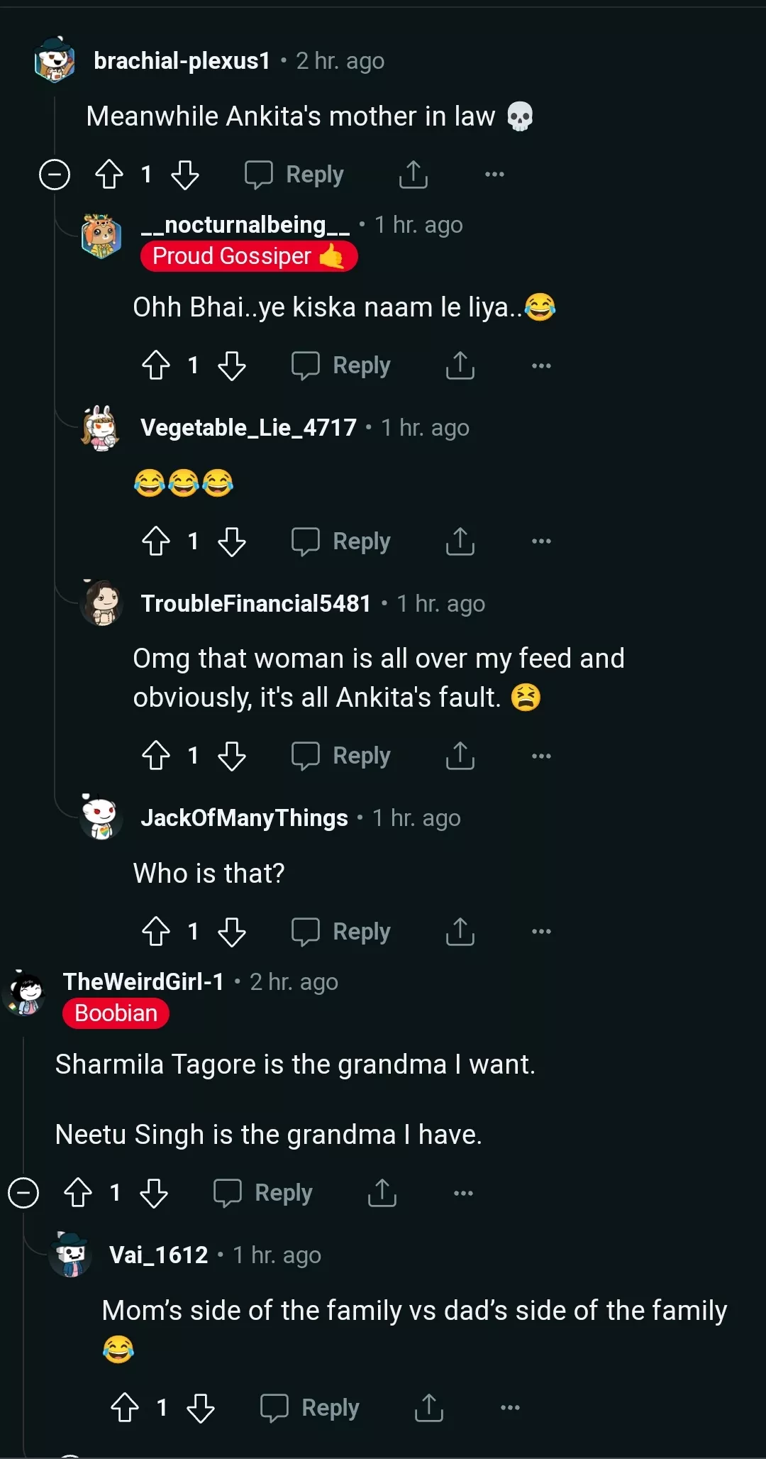The image size is (766, 1459).
Task: Open more options for __nocturnalbeing__'s comment
Action: coord(541,366)
